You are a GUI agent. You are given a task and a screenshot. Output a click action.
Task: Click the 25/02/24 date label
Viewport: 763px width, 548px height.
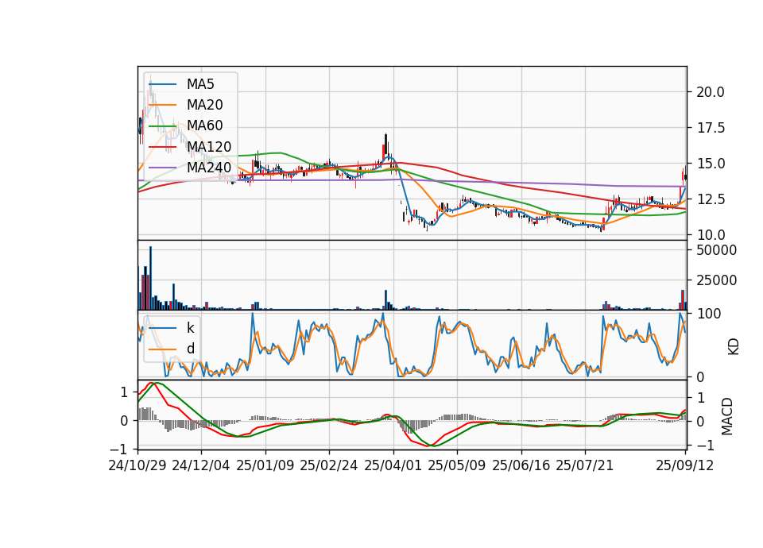pos(329,466)
